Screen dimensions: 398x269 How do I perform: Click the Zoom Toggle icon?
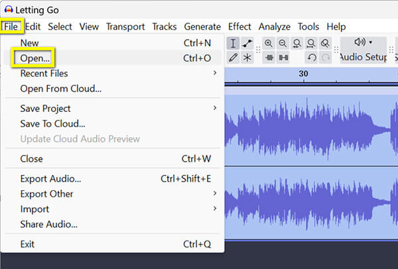click(325, 43)
